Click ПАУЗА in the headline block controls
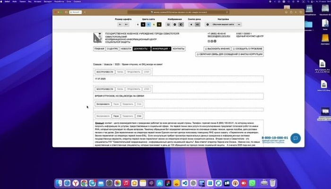The width and height of the screenshot is (331, 189). [120, 89]
